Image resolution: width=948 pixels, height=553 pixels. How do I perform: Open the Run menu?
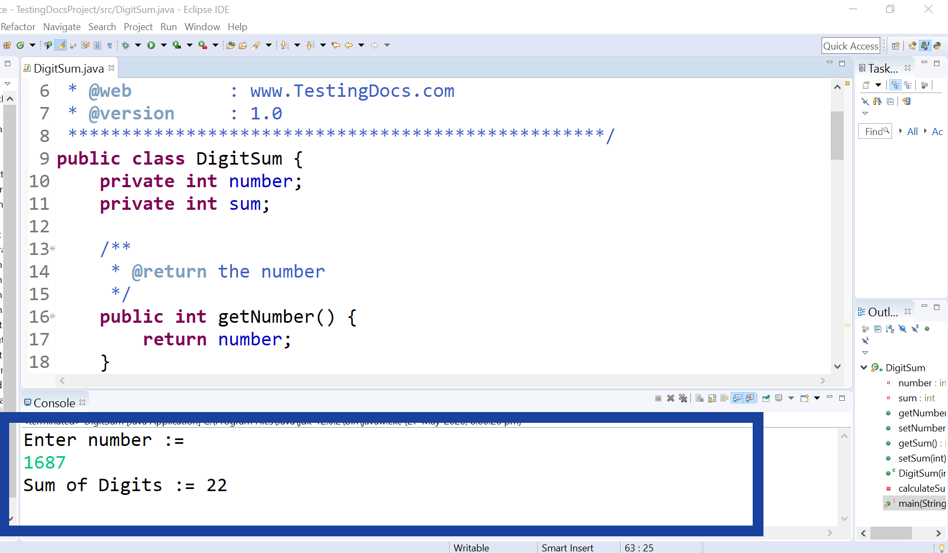point(168,27)
